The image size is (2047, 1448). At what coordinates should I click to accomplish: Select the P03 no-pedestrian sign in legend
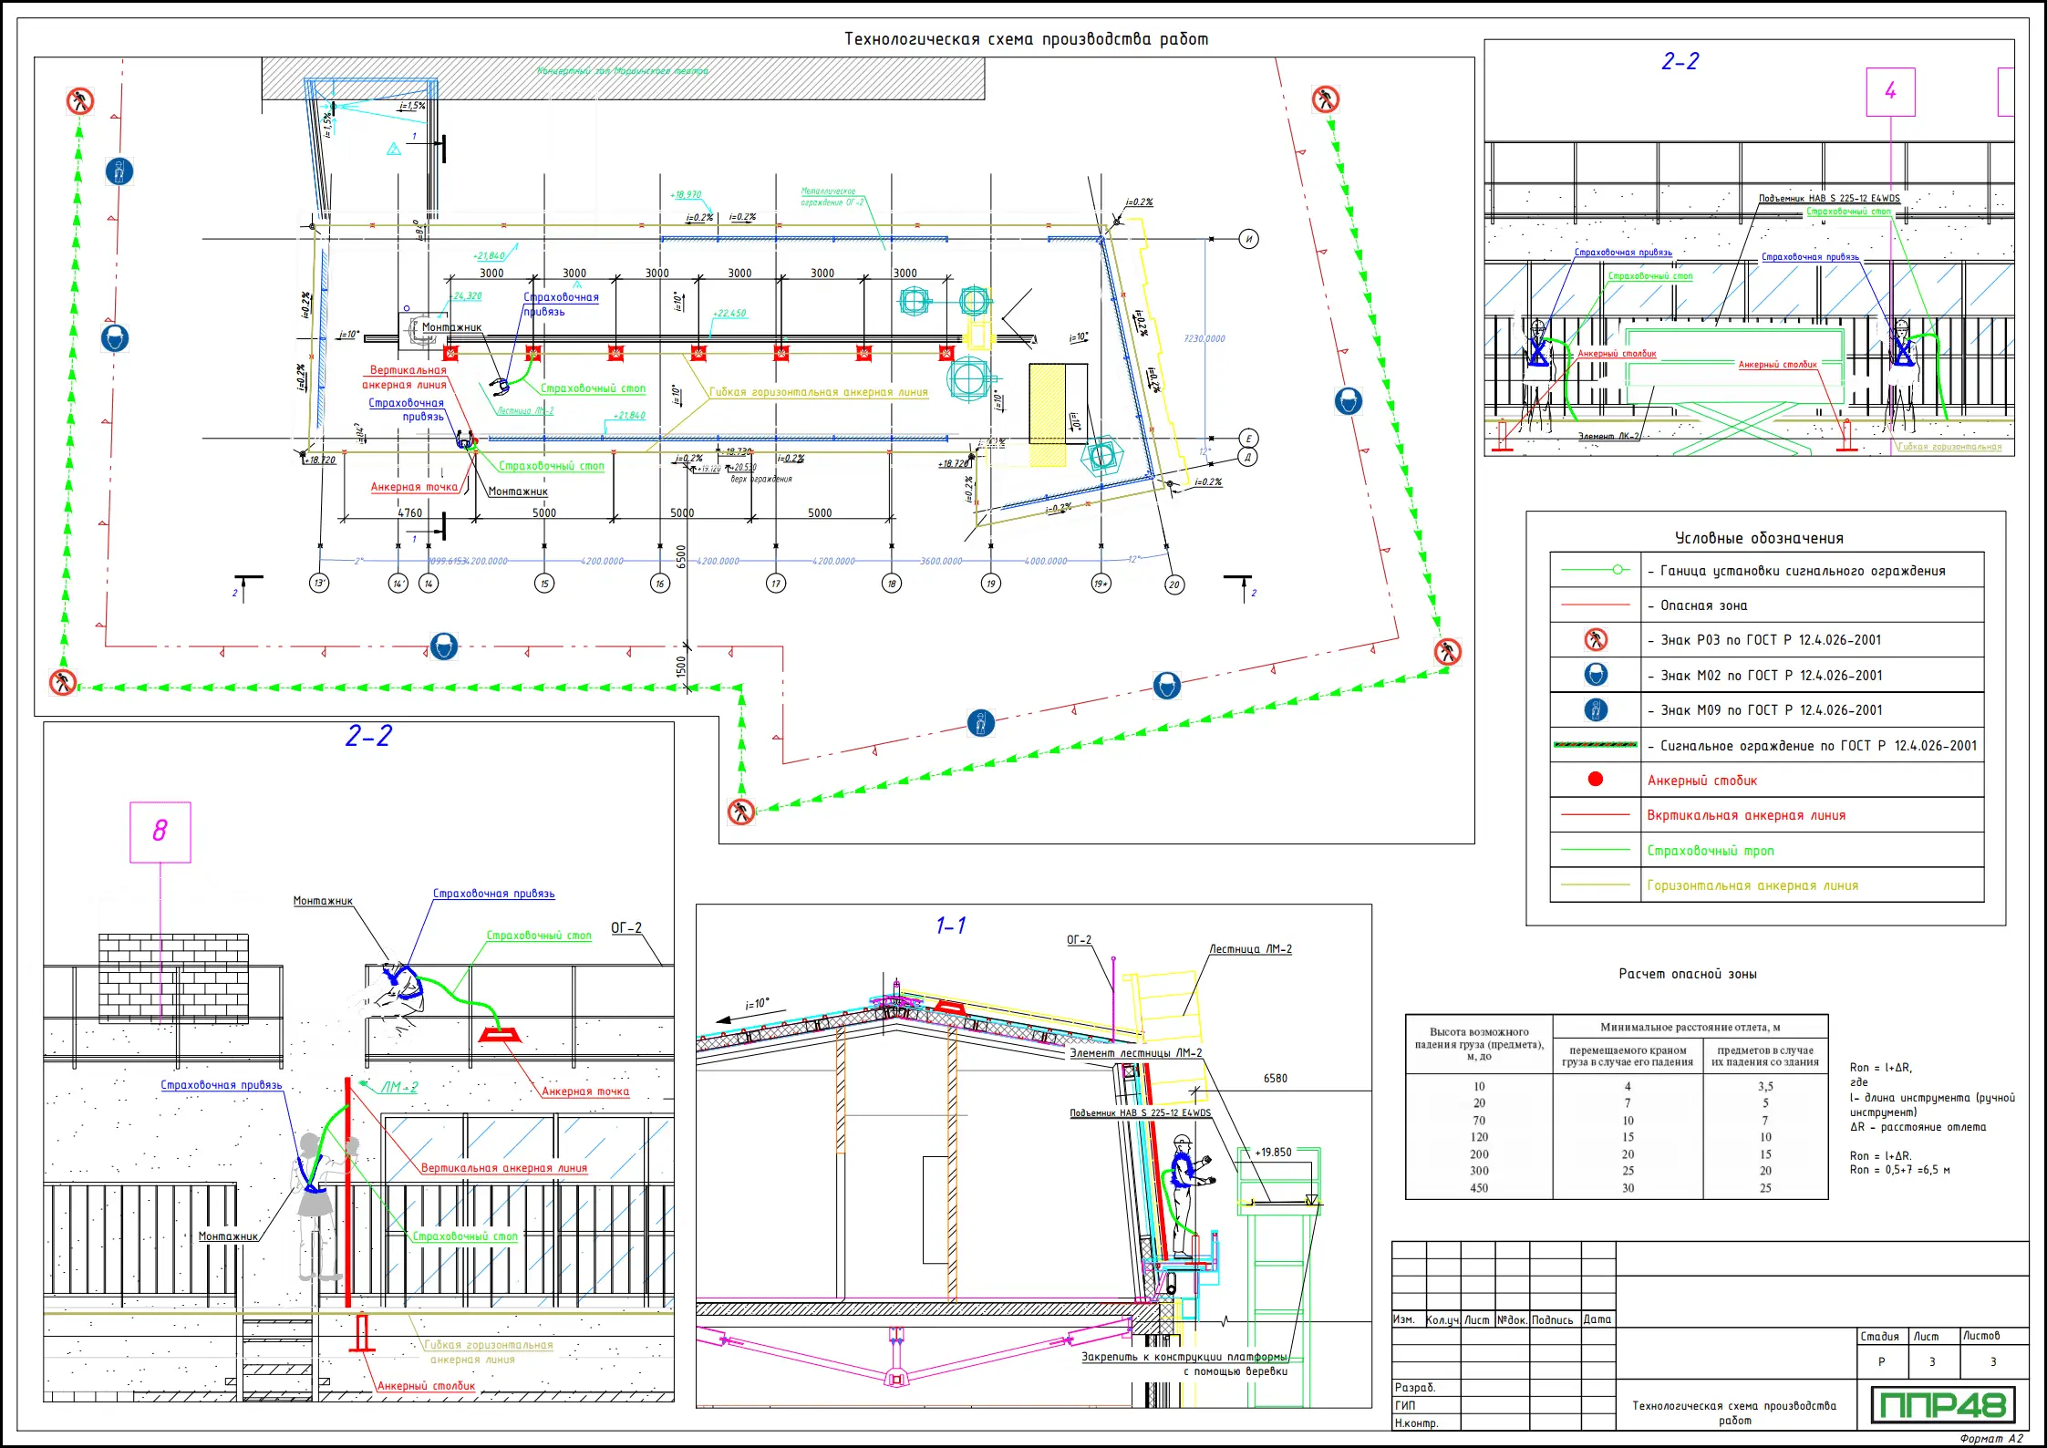(x=1596, y=640)
